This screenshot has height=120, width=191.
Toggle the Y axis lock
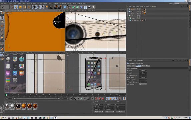click(38, 7)
